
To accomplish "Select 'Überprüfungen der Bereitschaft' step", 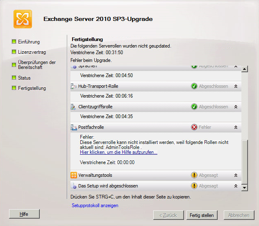I will tap(37, 65).
